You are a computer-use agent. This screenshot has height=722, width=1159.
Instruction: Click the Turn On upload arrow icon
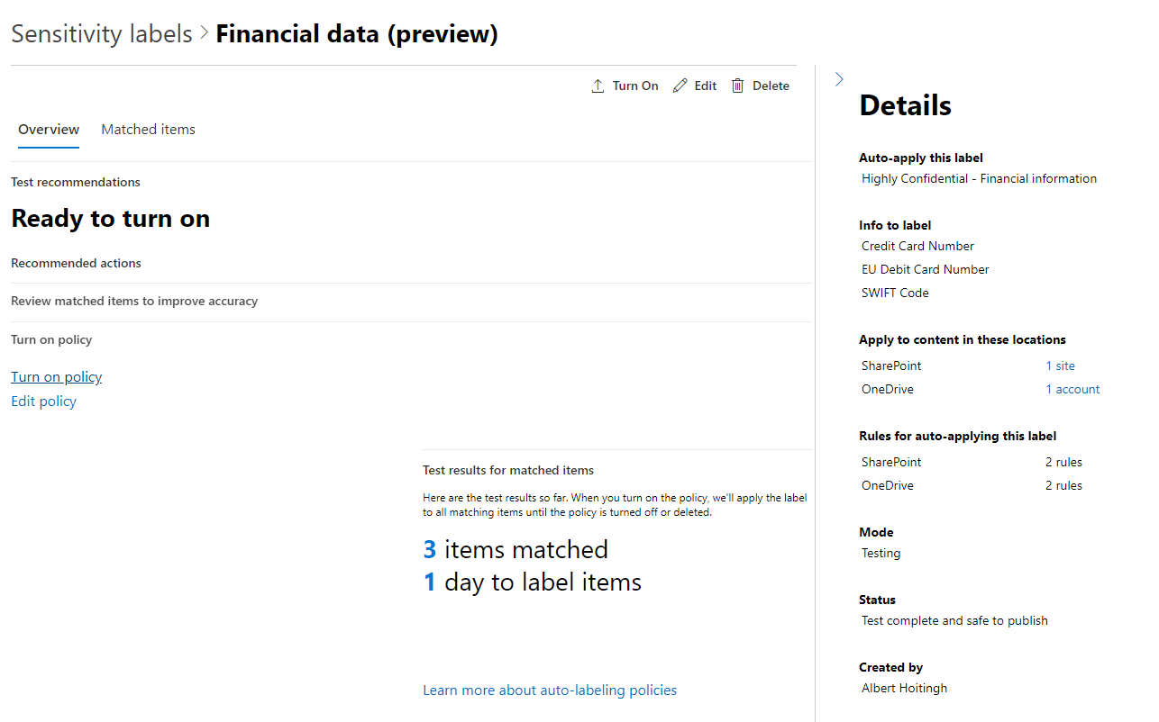pos(598,86)
